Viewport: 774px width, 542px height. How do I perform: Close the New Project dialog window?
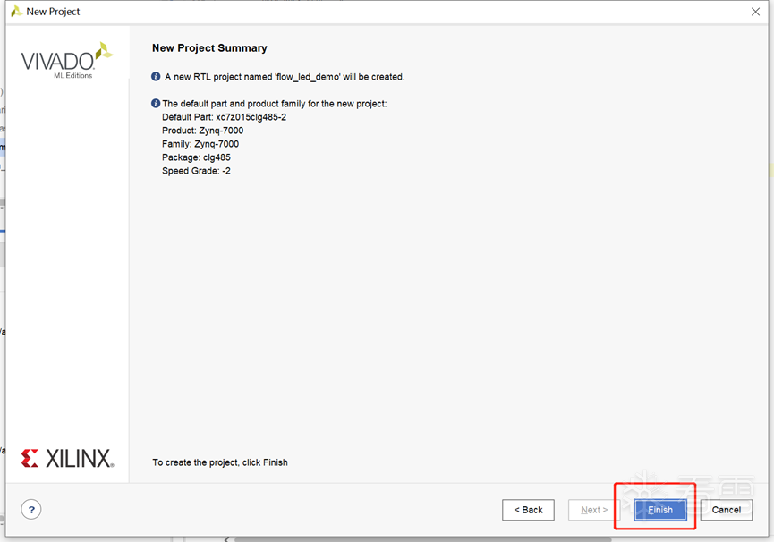click(755, 12)
